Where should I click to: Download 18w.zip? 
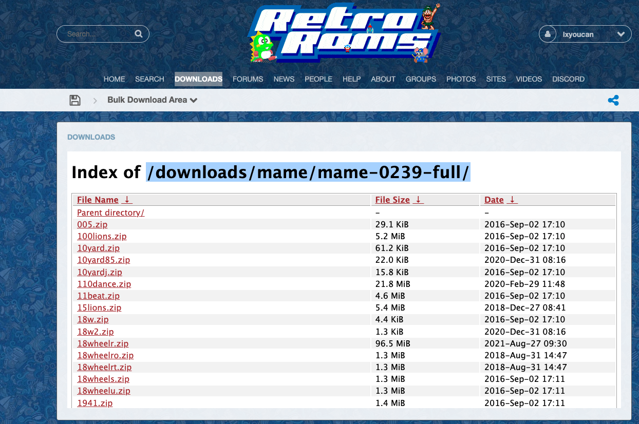click(93, 319)
